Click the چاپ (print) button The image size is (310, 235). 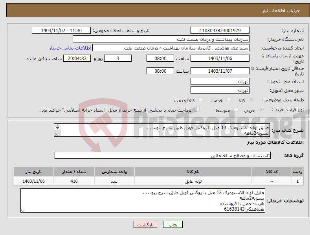coord(172,224)
